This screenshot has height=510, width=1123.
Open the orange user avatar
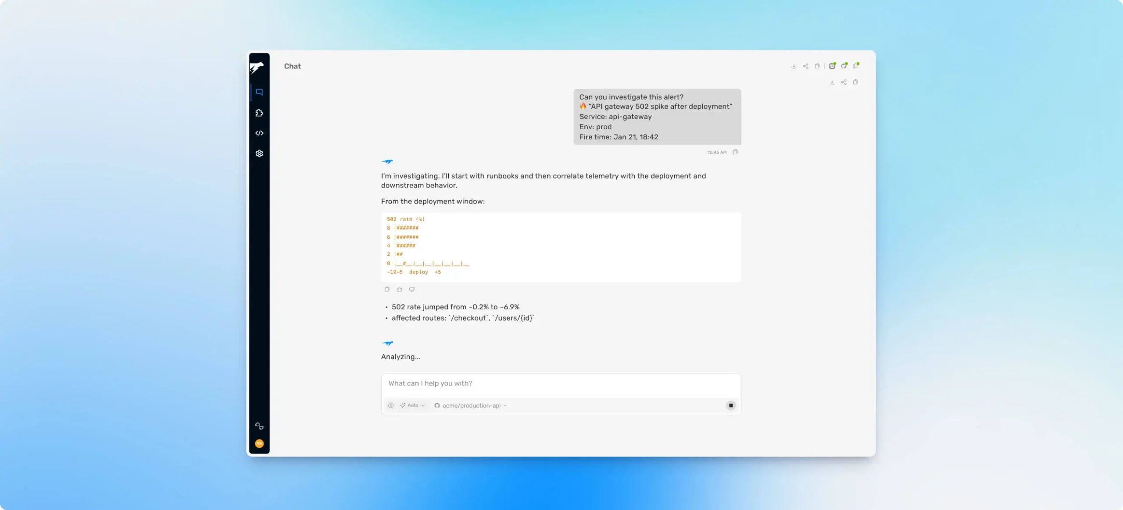coord(259,443)
